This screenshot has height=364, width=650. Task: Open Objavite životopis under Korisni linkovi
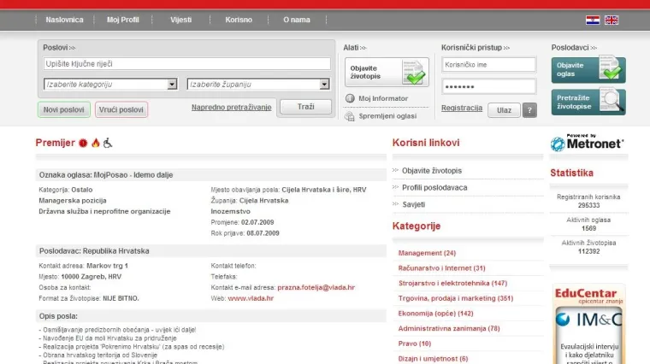[432, 171]
